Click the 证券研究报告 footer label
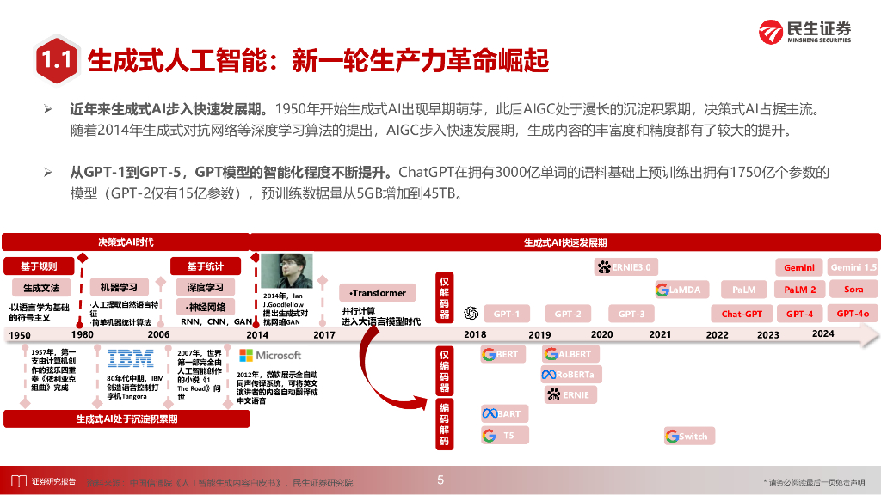The width and height of the screenshot is (881, 495). coord(53,481)
